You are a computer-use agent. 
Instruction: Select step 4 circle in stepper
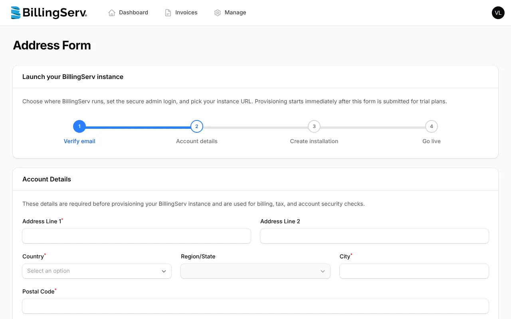tap(432, 126)
